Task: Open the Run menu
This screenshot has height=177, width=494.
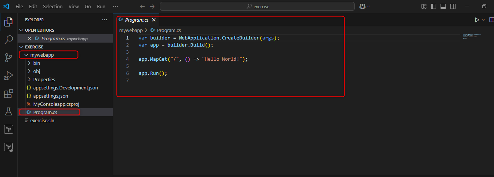Action: click(x=101, y=6)
